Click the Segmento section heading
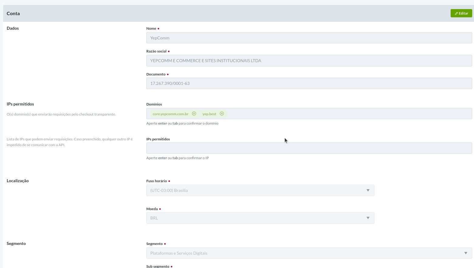 pos(16,243)
